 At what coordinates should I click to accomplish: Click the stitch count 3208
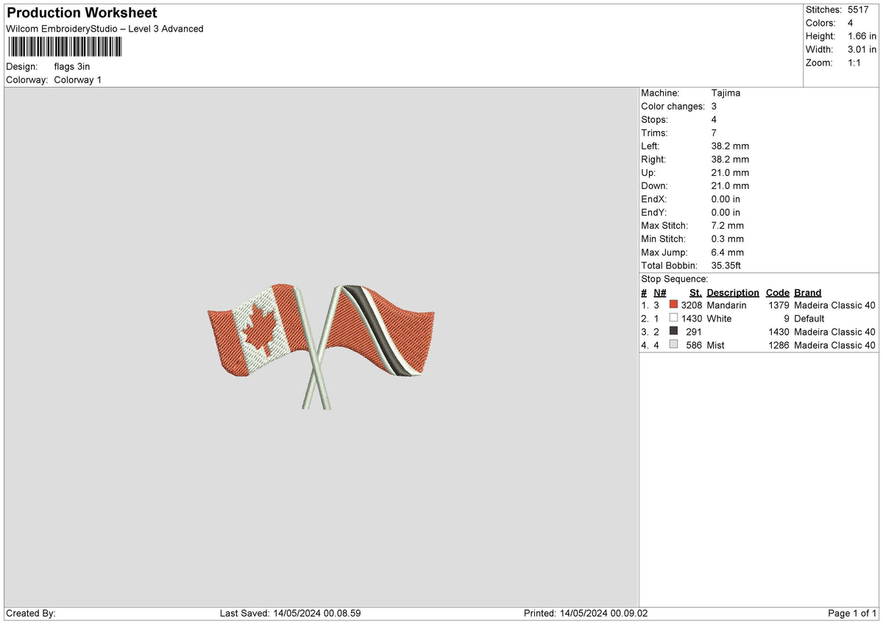click(692, 305)
